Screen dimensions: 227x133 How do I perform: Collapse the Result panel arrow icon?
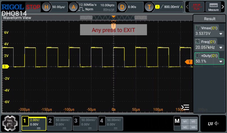185,107
